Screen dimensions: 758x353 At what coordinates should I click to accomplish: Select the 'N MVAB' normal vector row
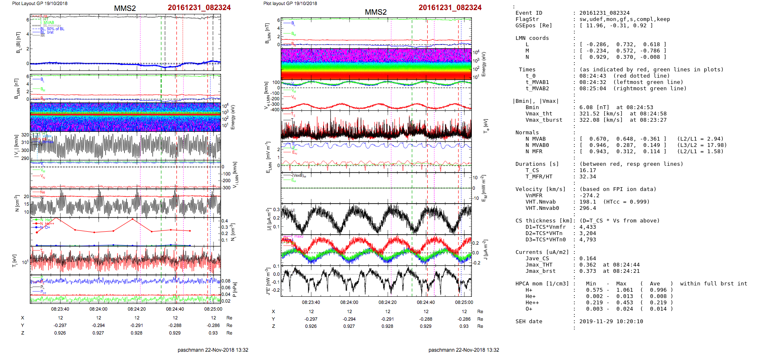pyautogui.click(x=535, y=139)
